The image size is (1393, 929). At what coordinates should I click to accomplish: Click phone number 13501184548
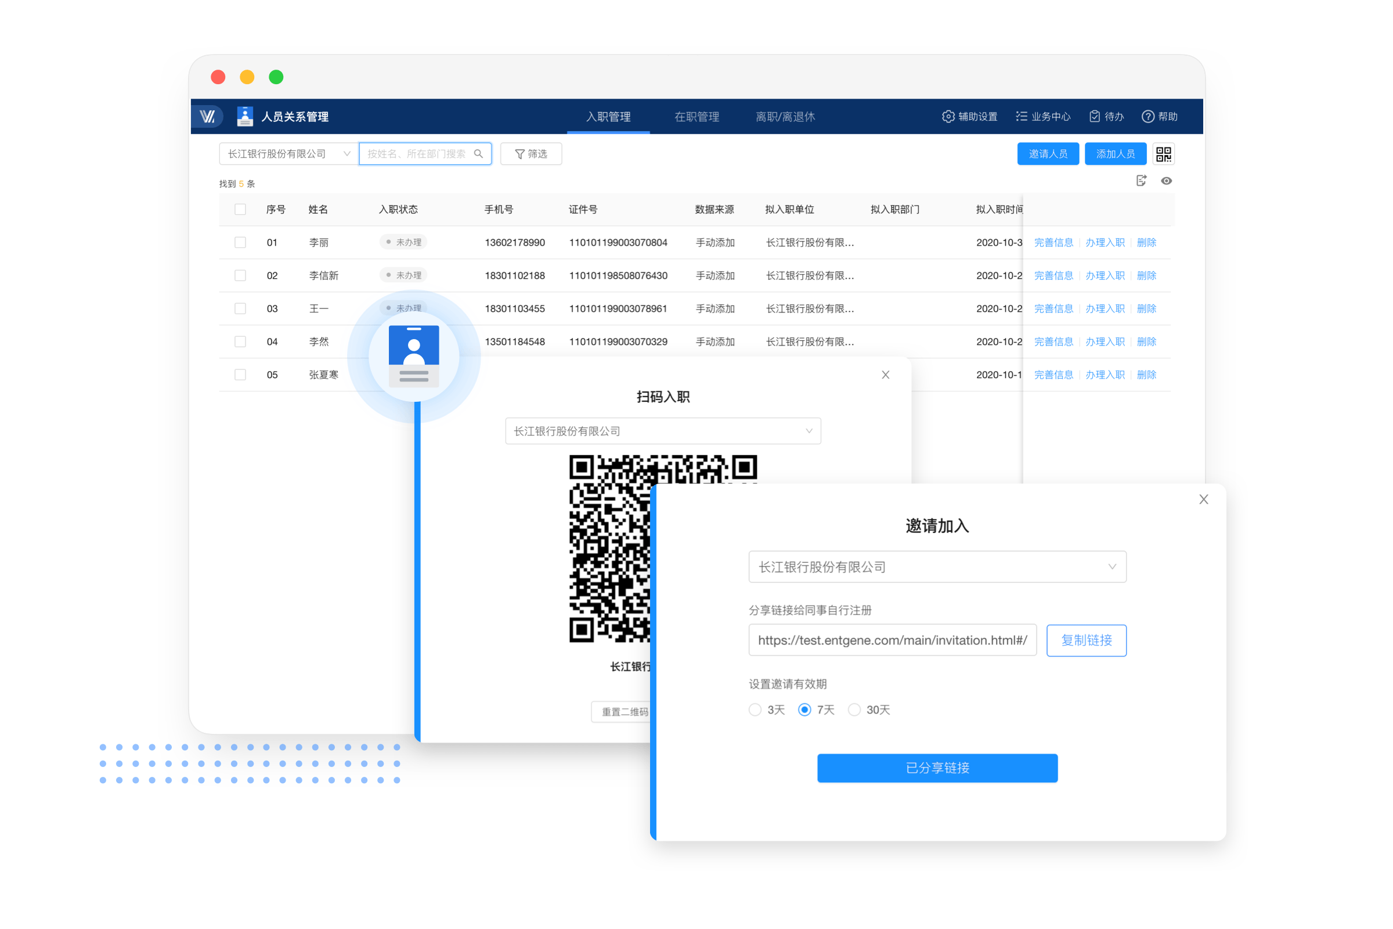click(515, 342)
